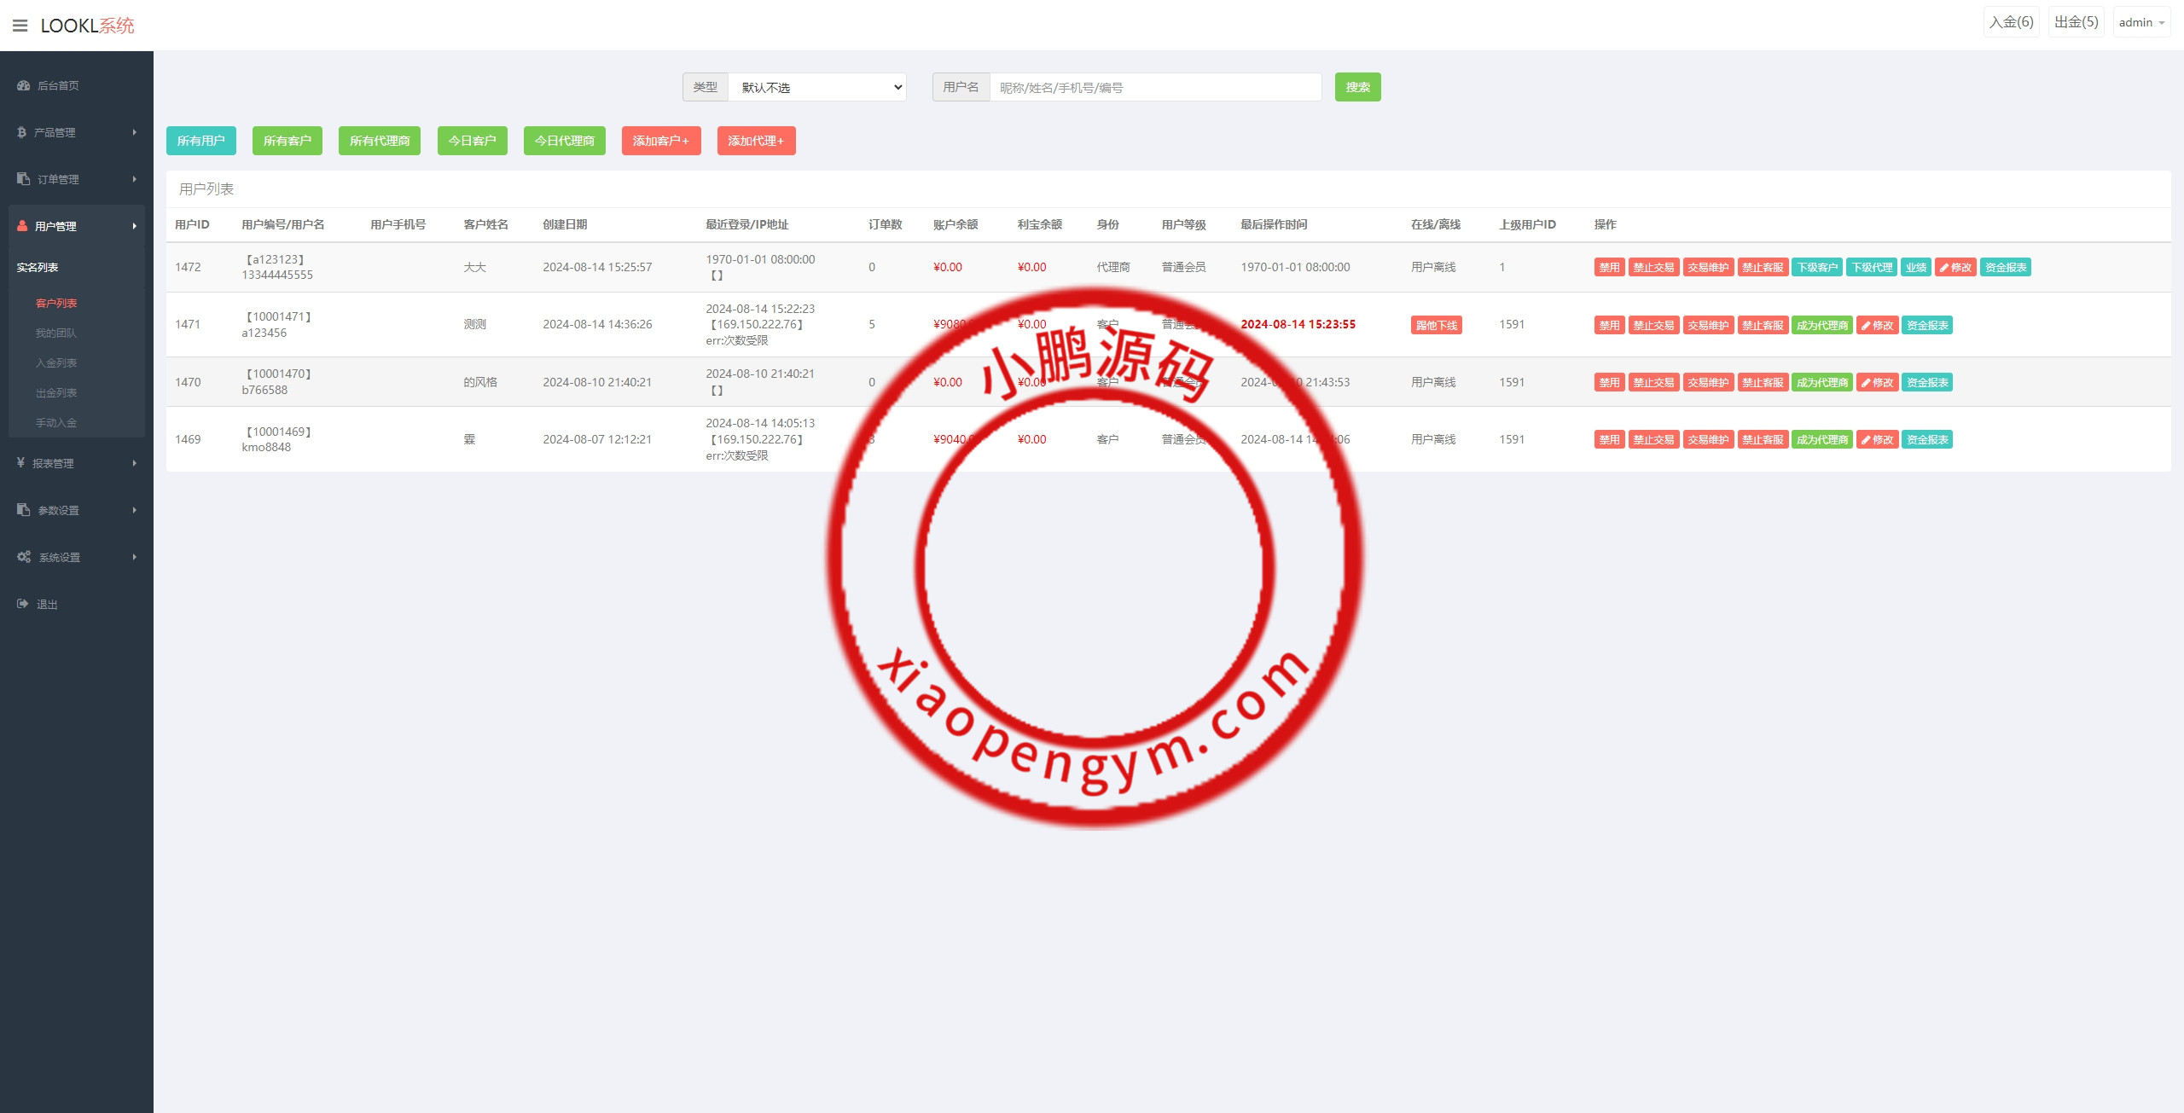Select 我的团队 in the sidebar
Viewport: 2184px width, 1113px height.
click(x=55, y=333)
